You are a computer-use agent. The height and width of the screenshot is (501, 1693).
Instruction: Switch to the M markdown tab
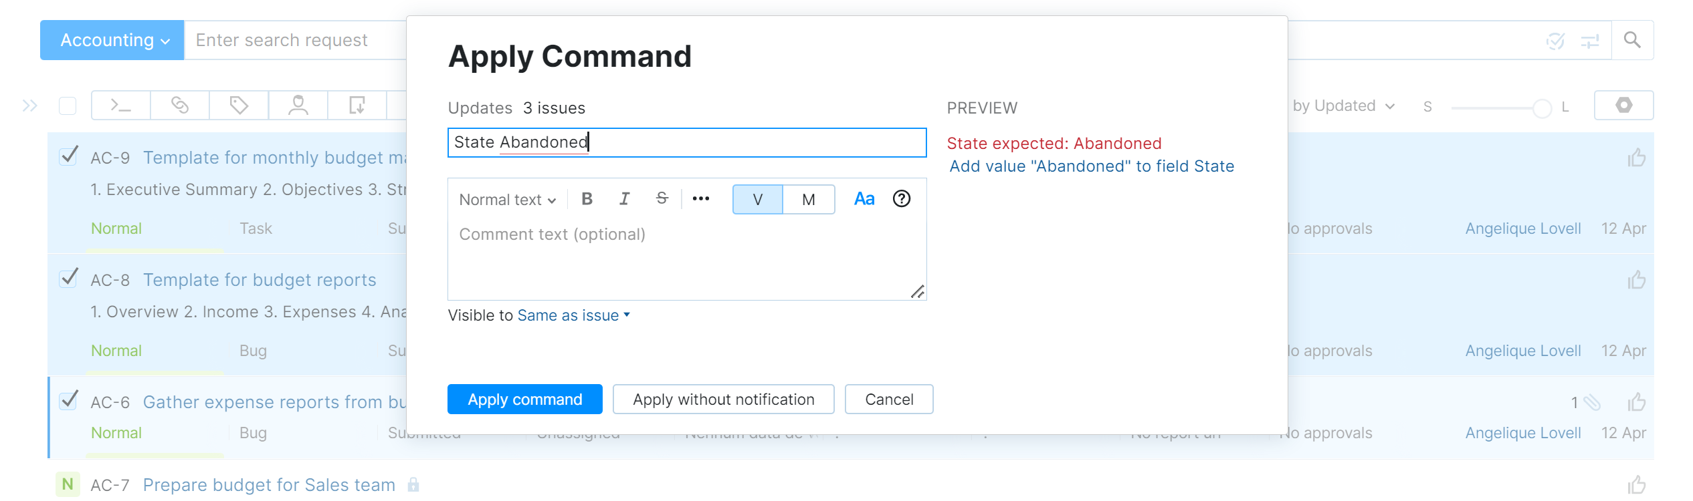pyautogui.click(x=808, y=199)
